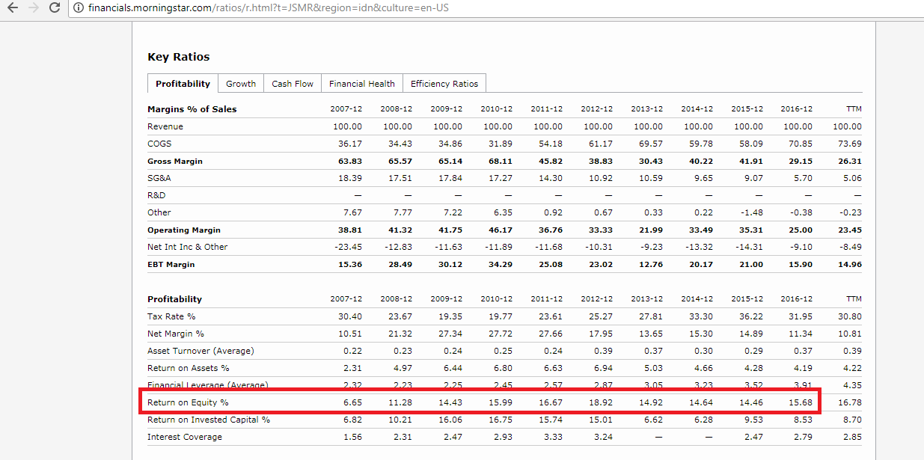Click the Net Int Inc & Other label

point(188,247)
